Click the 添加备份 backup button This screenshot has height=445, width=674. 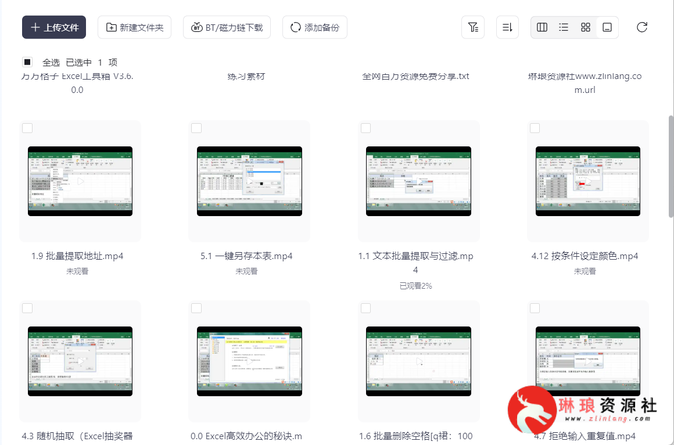(315, 27)
